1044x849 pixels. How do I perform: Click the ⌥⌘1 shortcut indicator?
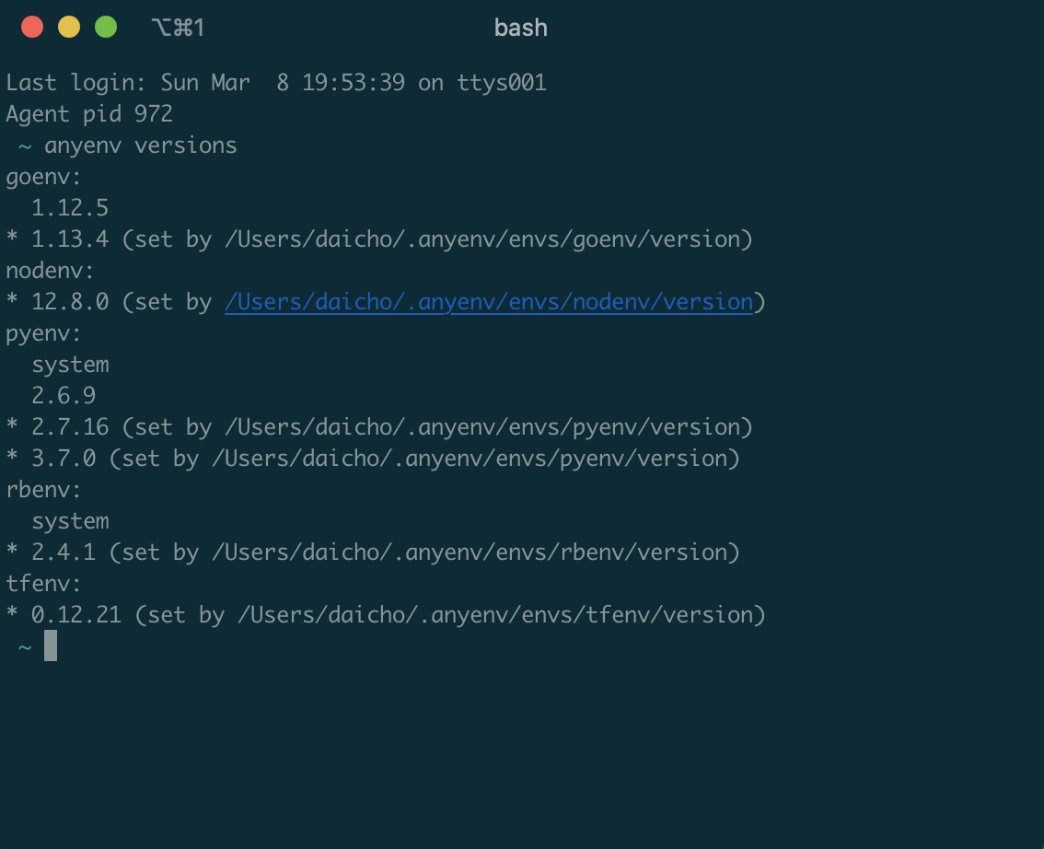[x=178, y=28]
